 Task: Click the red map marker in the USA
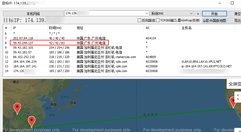pyautogui.click(x=233, y=102)
